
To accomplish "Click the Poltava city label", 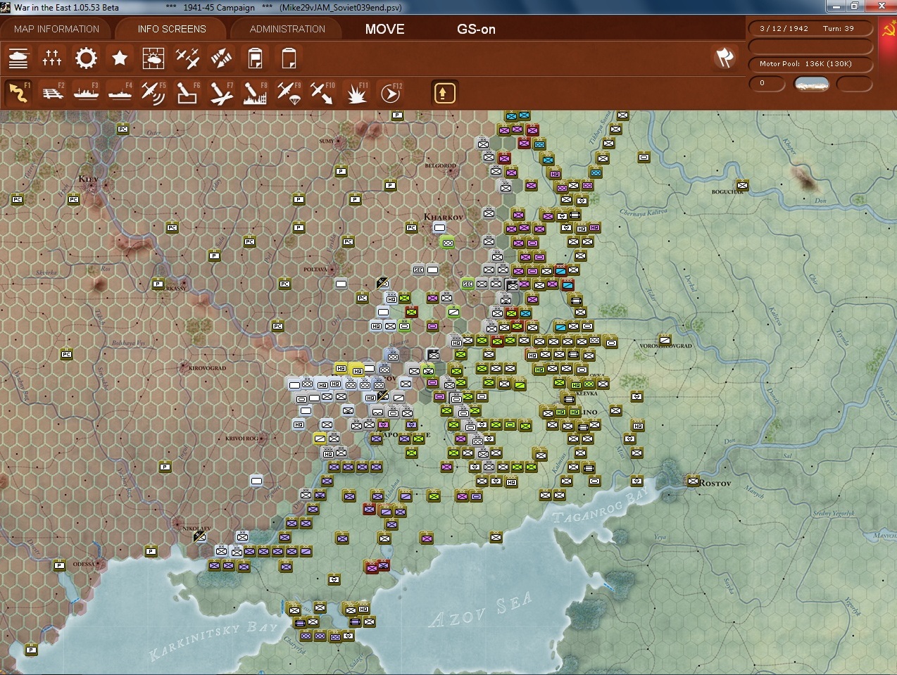I will [315, 270].
